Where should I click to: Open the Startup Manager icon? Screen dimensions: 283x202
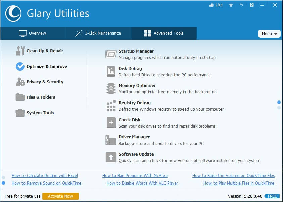(x=111, y=54)
